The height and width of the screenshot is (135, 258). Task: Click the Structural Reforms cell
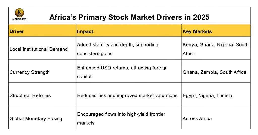click(30, 95)
